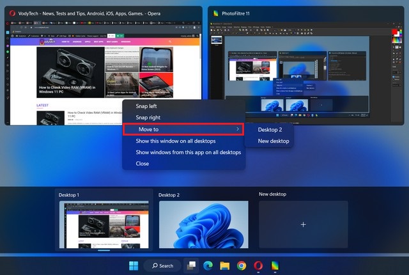Open the Move to submenu
Image resolution: width=409 pixels, height=275 pixels.
click(x=183, y=129)
